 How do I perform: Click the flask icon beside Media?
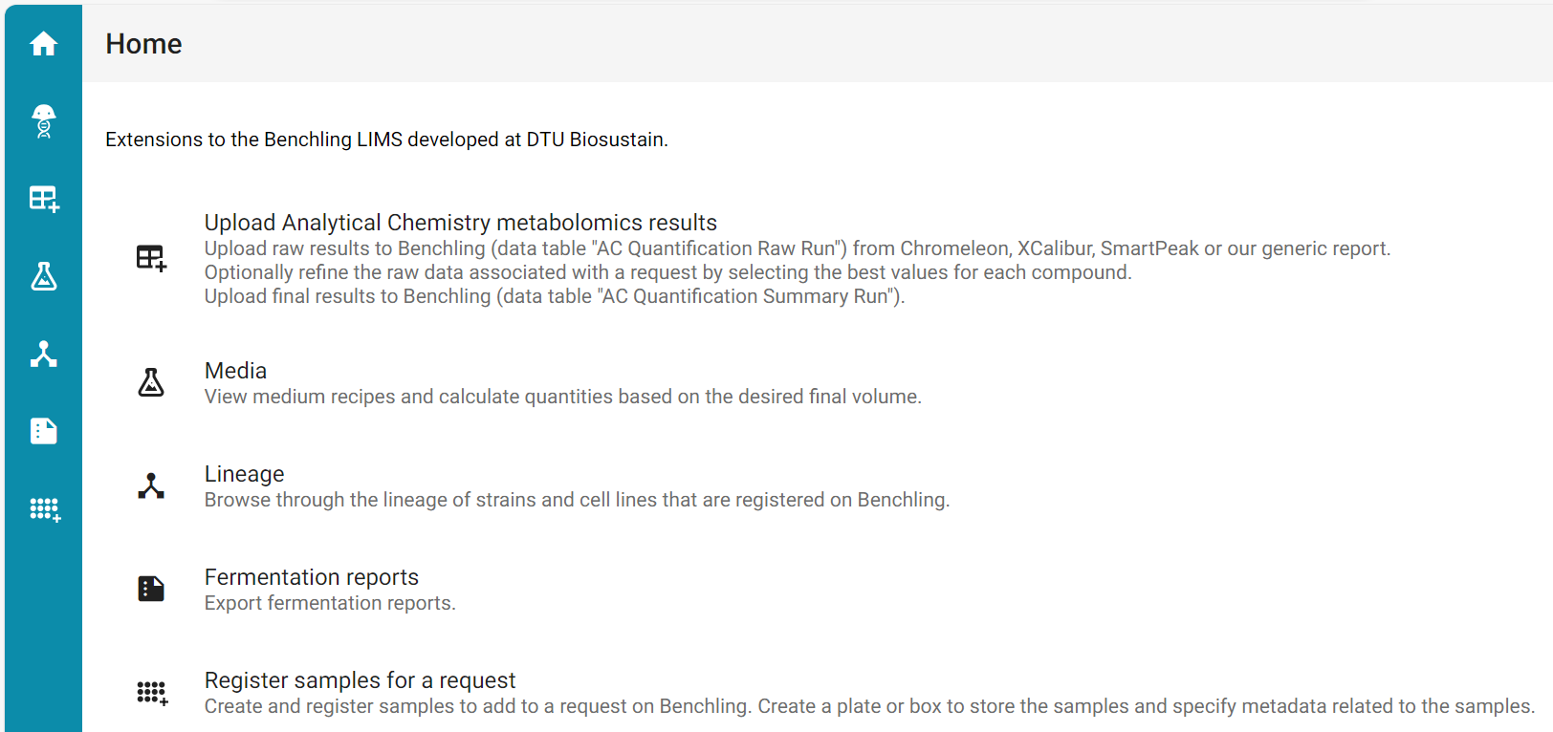click(151, 382)
